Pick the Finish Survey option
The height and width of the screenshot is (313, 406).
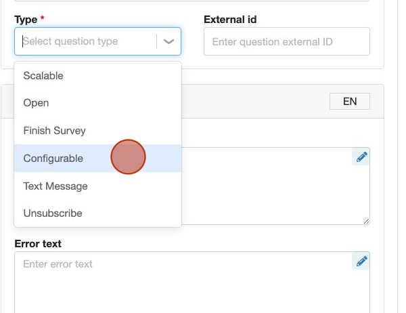click(x=97, y=131)
